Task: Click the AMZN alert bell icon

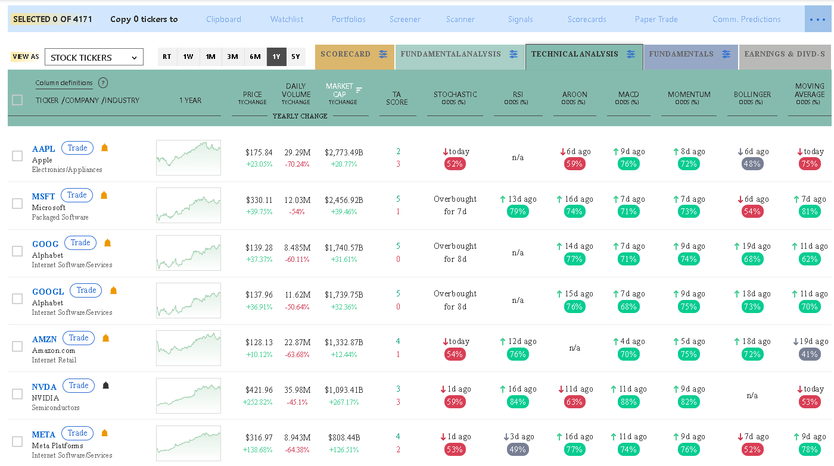Action: 106,338
